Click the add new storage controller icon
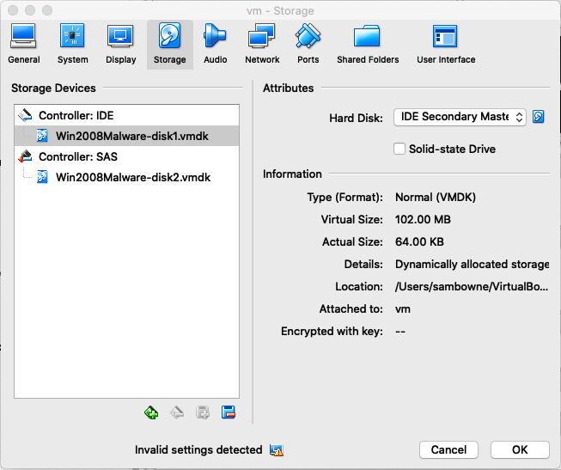561x470 pixels. (x=151, y=412)
